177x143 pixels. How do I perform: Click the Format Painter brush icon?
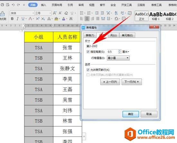pos(2,14)
